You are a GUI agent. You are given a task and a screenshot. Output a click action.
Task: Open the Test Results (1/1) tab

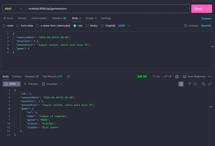[52, 76]
